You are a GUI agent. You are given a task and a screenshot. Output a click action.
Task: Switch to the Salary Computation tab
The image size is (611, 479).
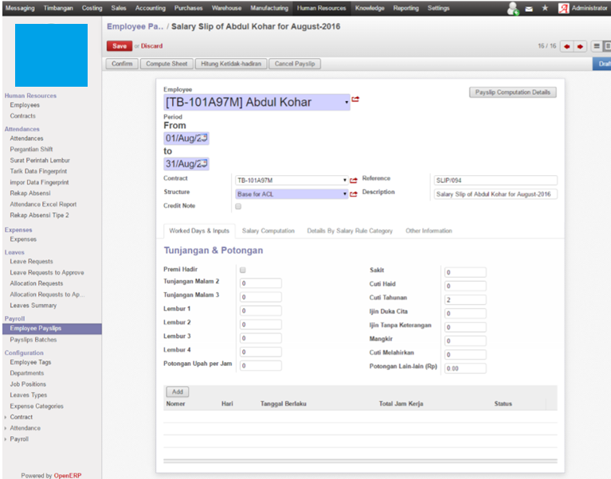pos(268,231)
